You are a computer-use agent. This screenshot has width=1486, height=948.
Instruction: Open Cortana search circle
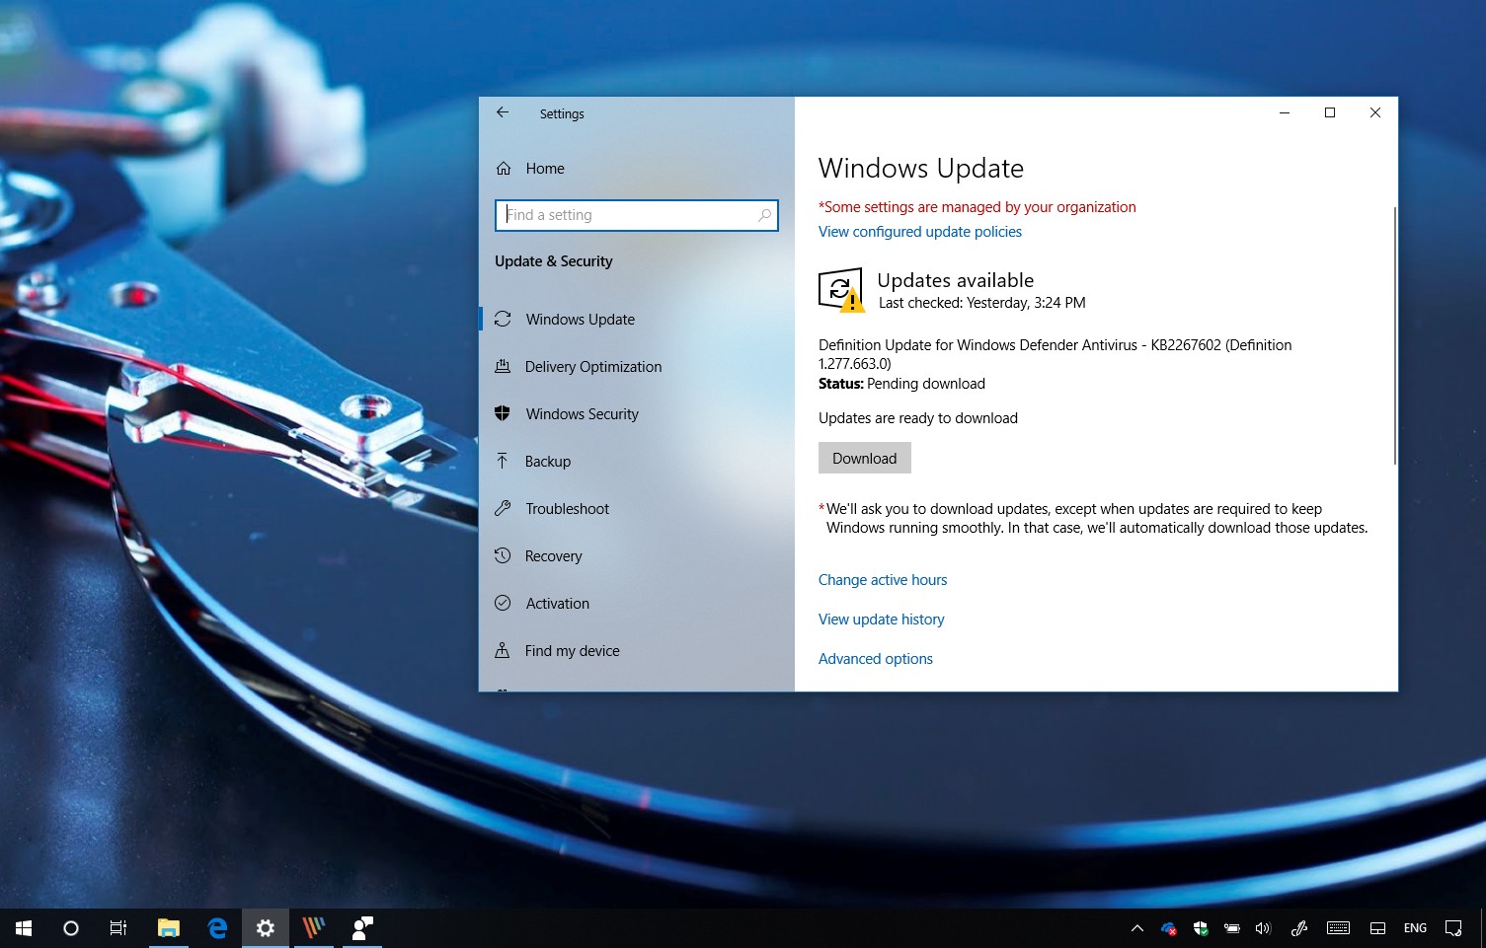coord(71,928)
